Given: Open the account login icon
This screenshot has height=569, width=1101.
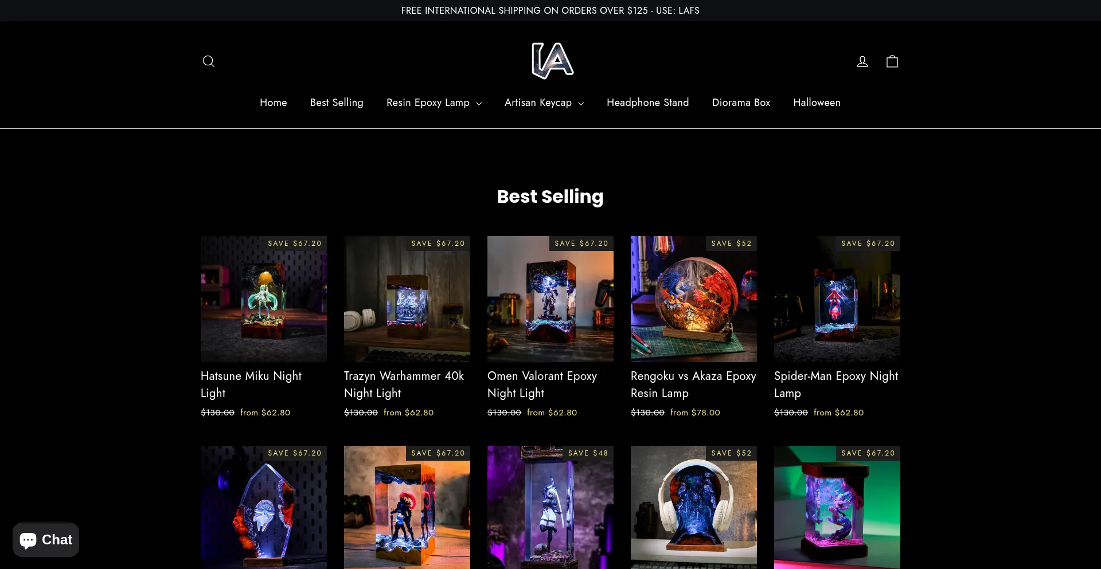Looking at the screenshot, I should [862, 61].
